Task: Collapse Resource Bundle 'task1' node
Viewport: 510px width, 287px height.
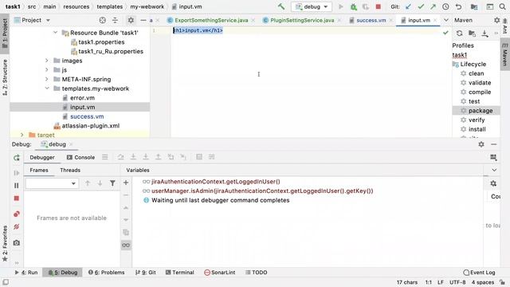Action: tap(55, 33)
